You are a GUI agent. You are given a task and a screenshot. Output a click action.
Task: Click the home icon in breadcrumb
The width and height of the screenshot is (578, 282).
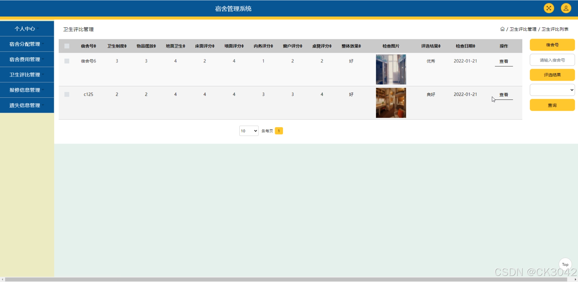pyautogui.click(x=502, y=29)
